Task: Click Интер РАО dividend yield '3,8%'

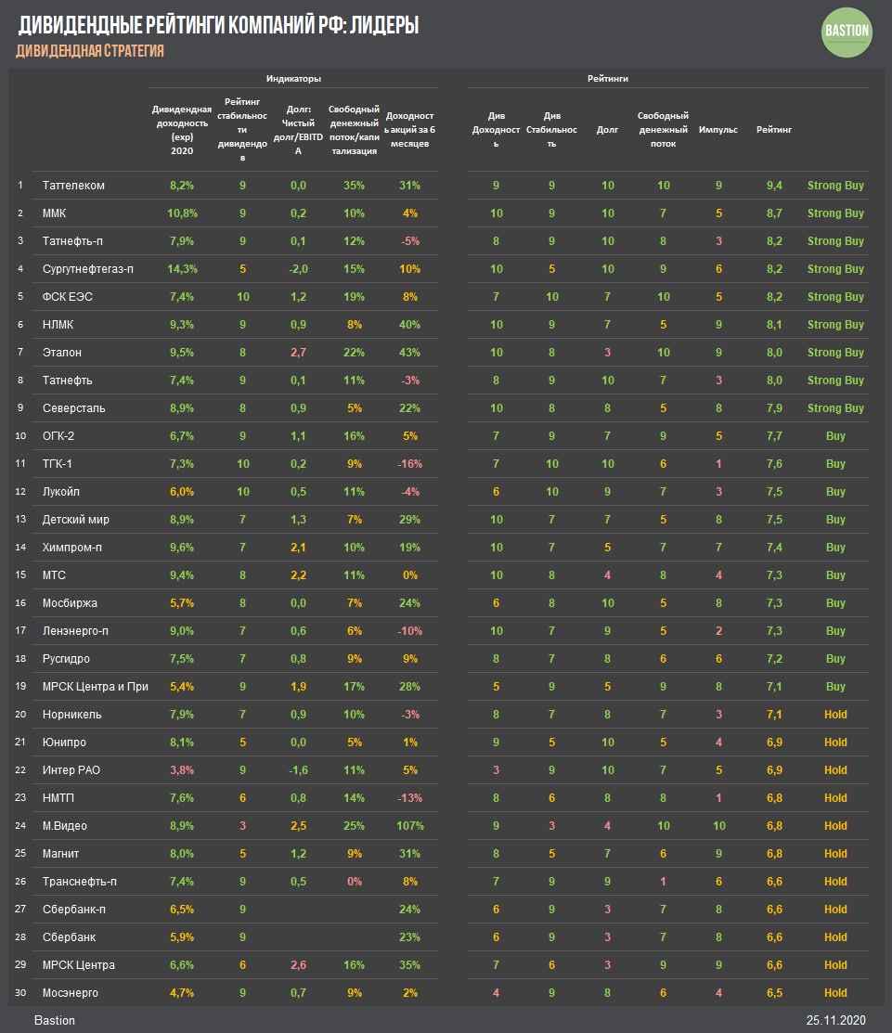Action: coord(182,770)
